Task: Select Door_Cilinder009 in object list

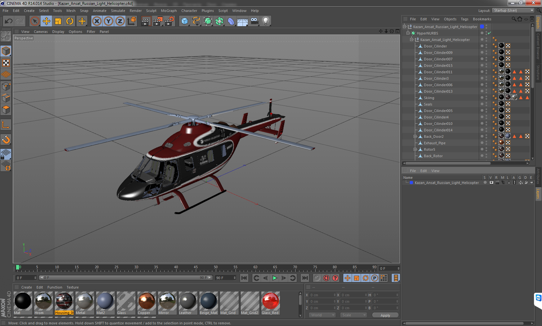Action: point(438,53)
